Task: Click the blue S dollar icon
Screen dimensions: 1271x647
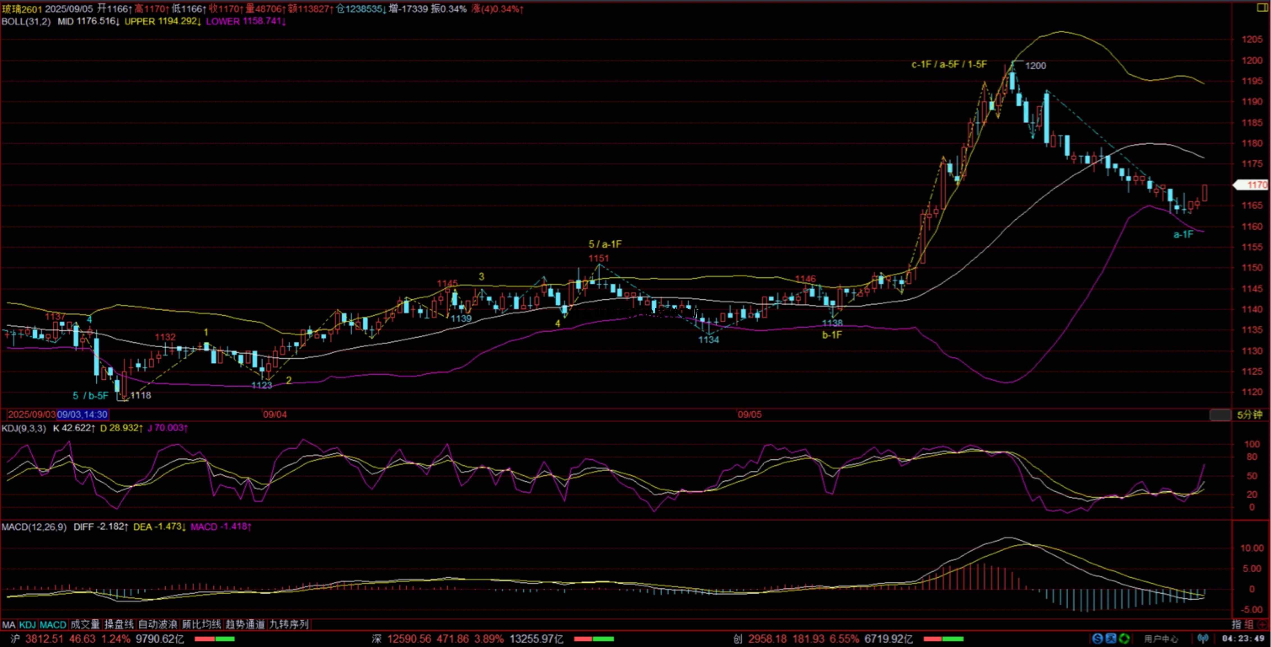Action: (1097, 639)
